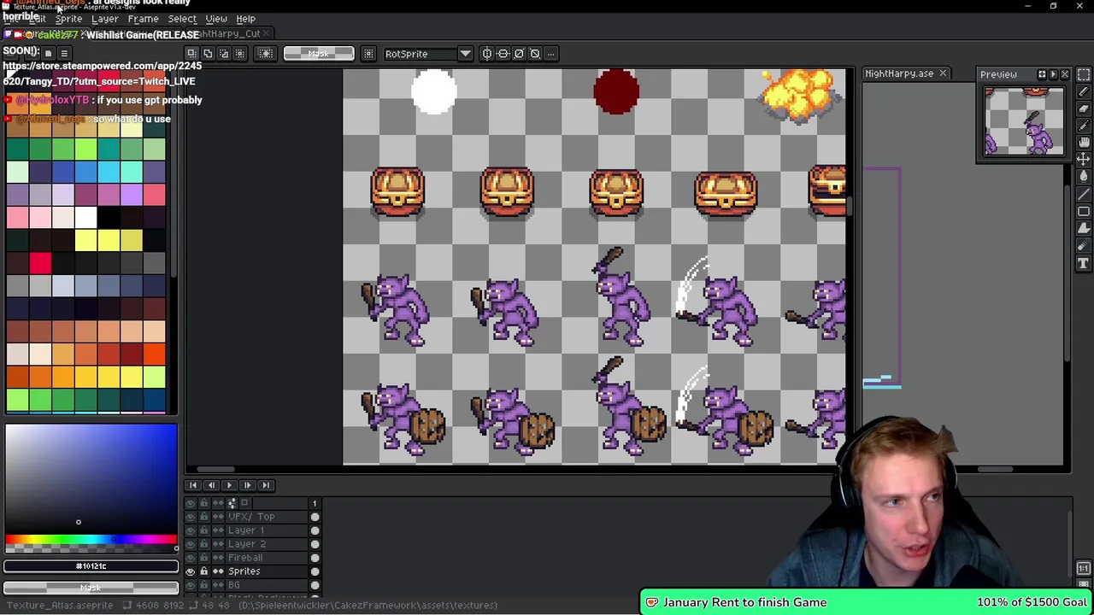The image size is (1094, 615).
Task: Select the Move tool
Action: click(x=1084, y=160)
